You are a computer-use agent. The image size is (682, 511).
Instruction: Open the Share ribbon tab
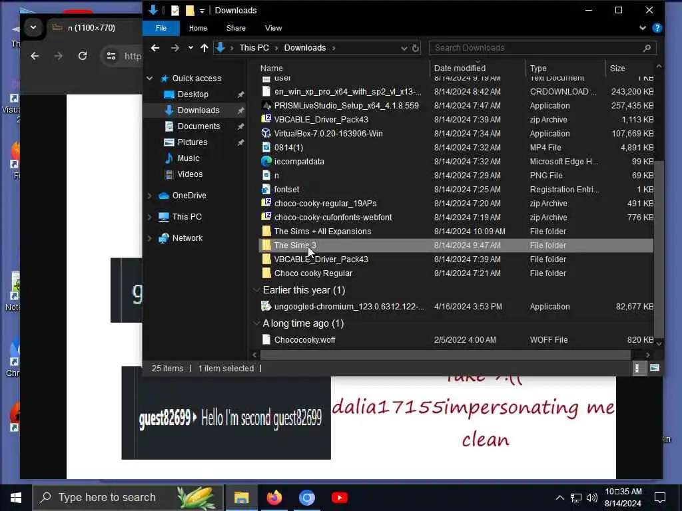click(x=236, y=28)
